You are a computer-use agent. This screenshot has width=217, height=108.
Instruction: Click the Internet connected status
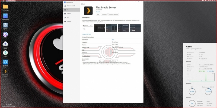tap(206, 69)
